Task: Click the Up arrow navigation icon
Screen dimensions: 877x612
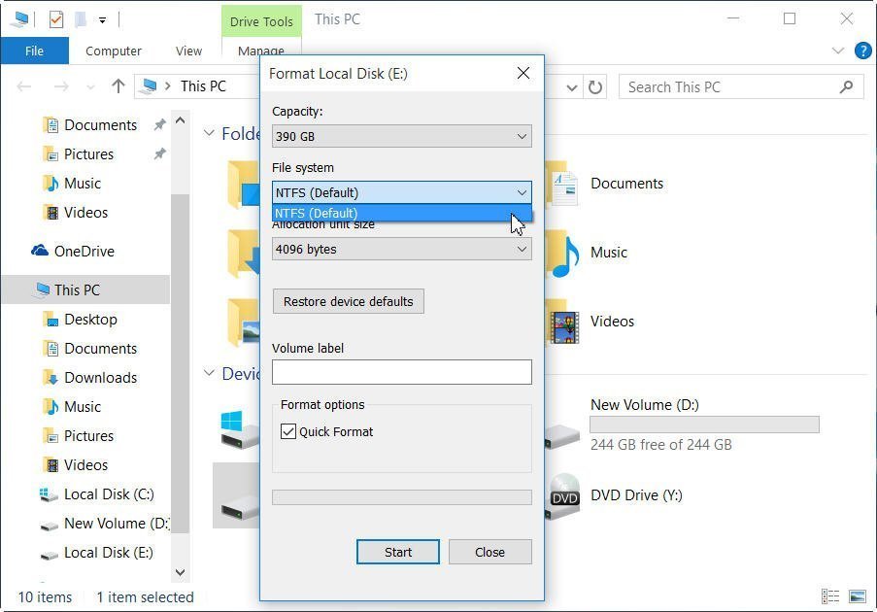Action: click(118, 86)
